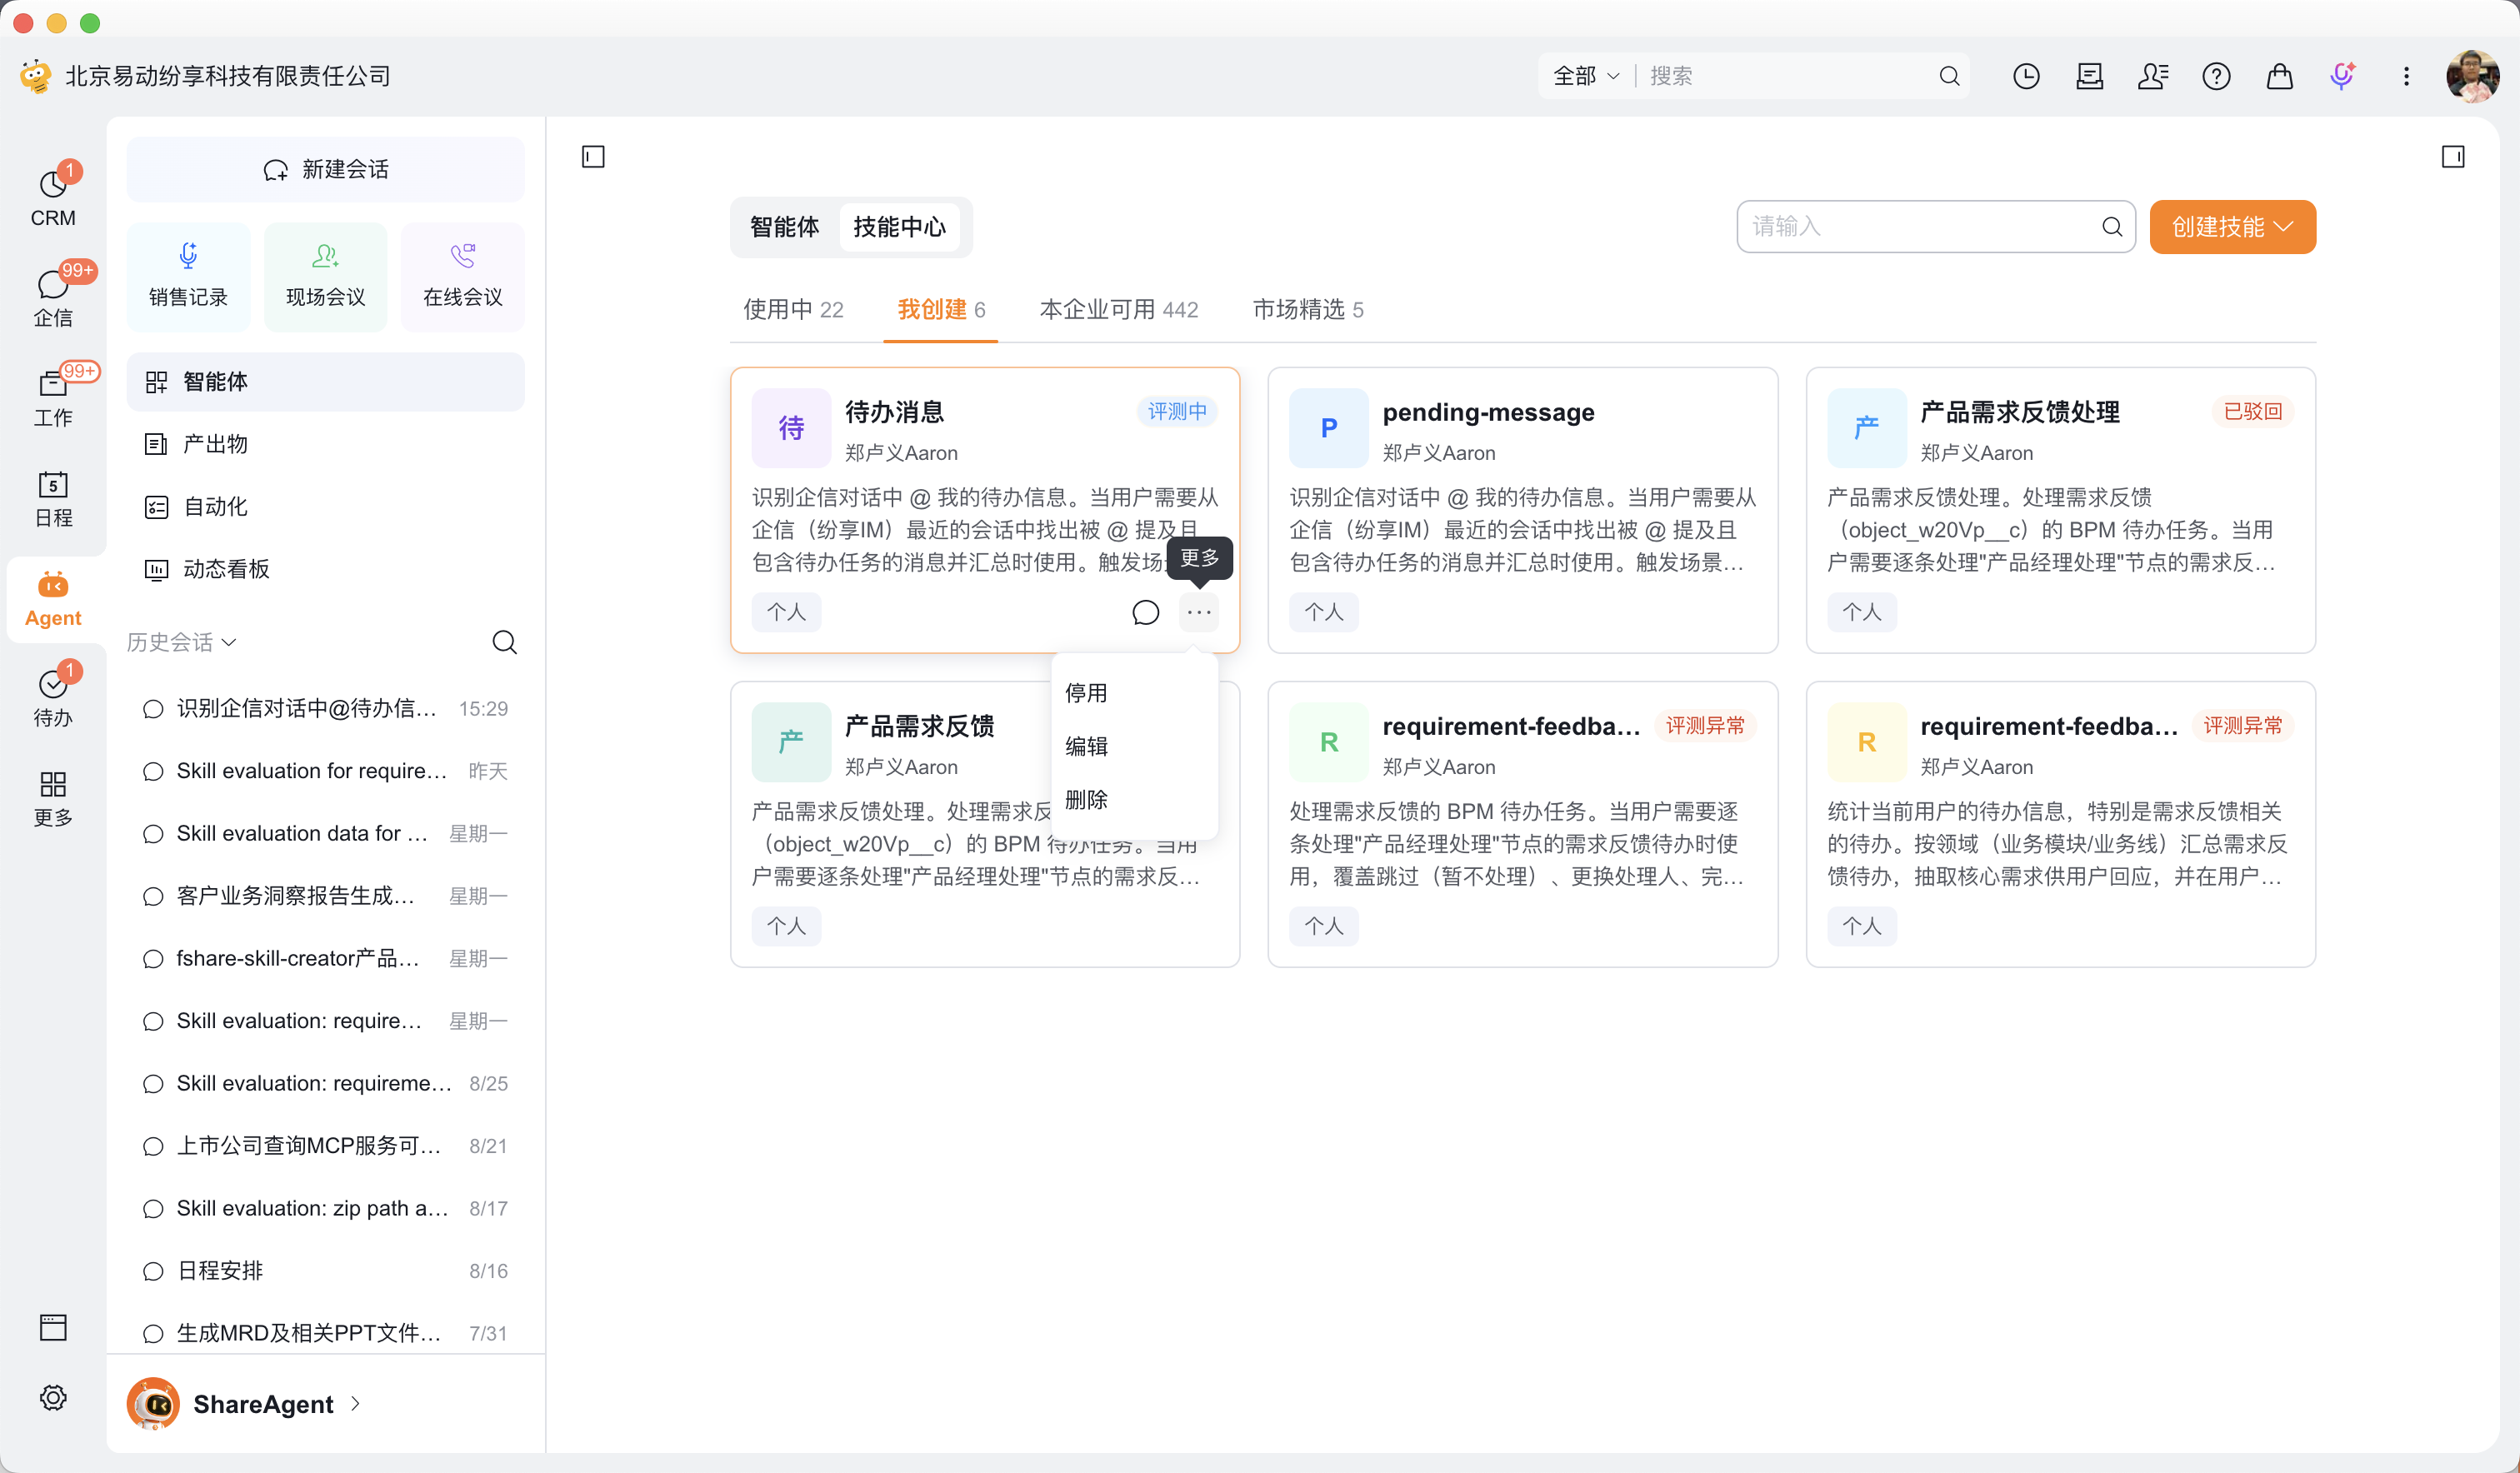Switch to the 本企业可用 442 tab
Screen dimensions: 2520x1473
point(1119,310)
